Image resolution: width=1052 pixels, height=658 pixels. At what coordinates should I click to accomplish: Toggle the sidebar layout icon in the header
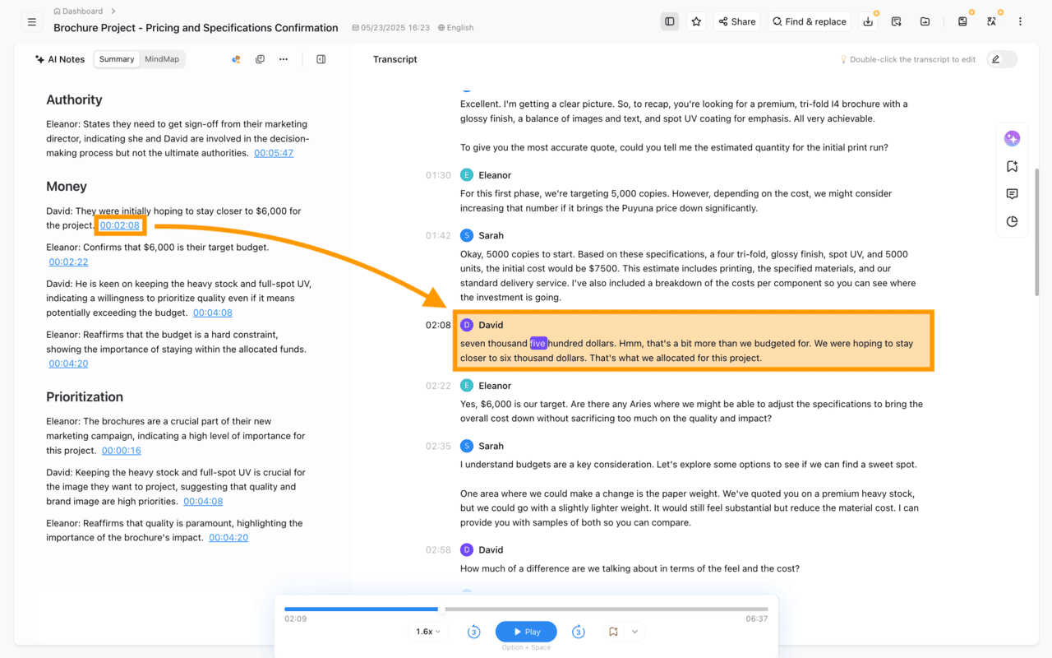pos(670,21)
